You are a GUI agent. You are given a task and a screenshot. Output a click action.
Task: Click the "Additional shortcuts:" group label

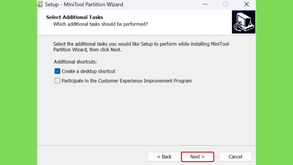(76, 62)
